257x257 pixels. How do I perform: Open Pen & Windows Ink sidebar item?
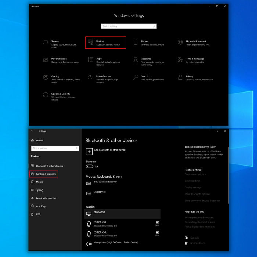click(55, 198)
